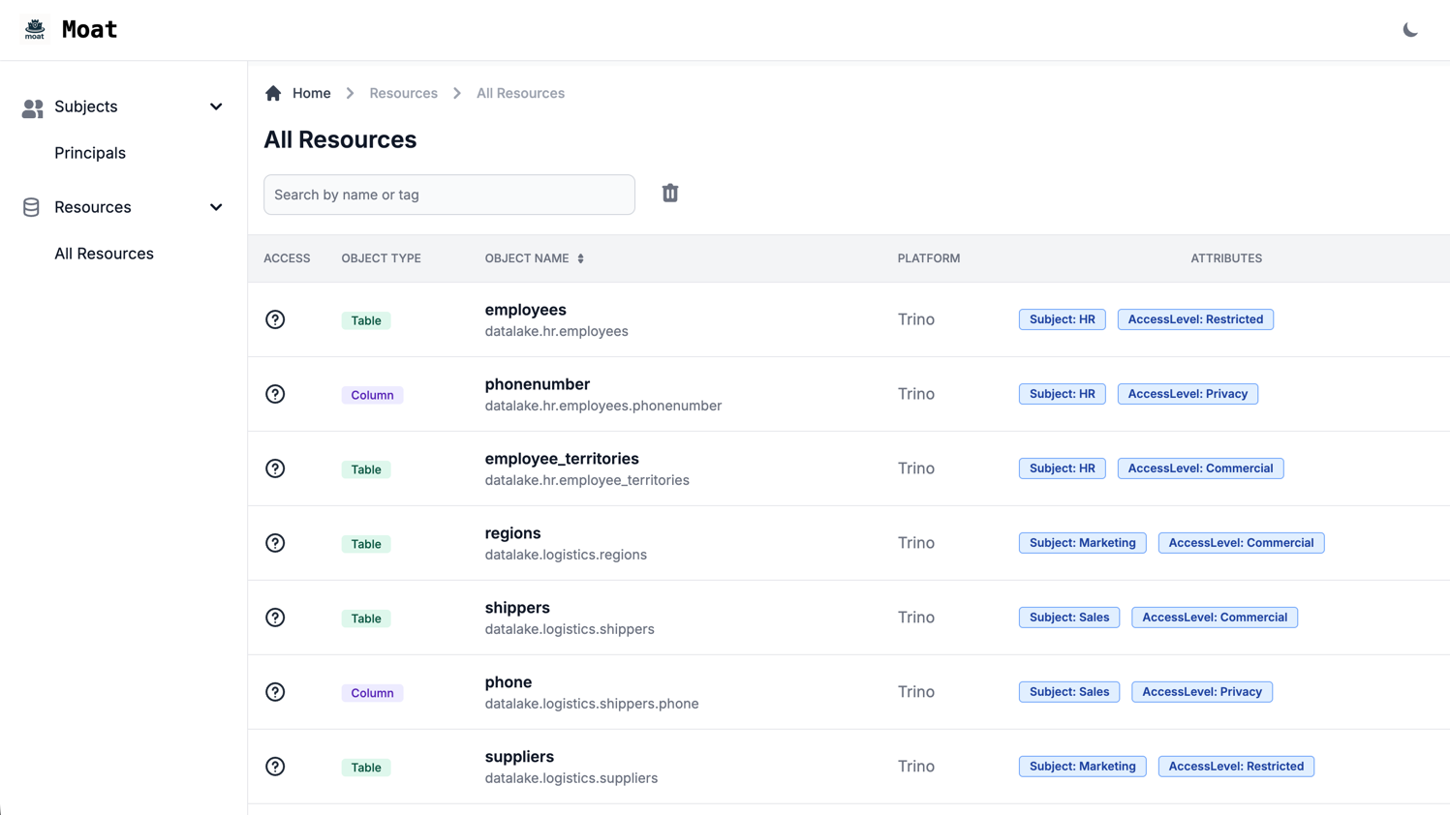This screenshot has width=1450, height=815.
Task: Click the Resources database icon in sidebar
Action: 30,206
